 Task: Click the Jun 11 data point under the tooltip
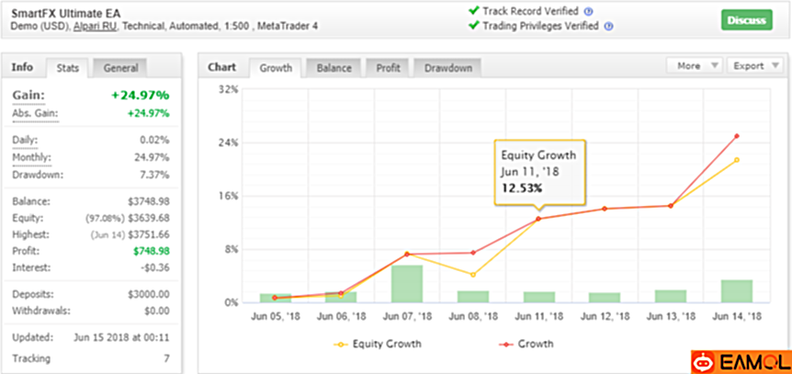(x=538, y=219)
